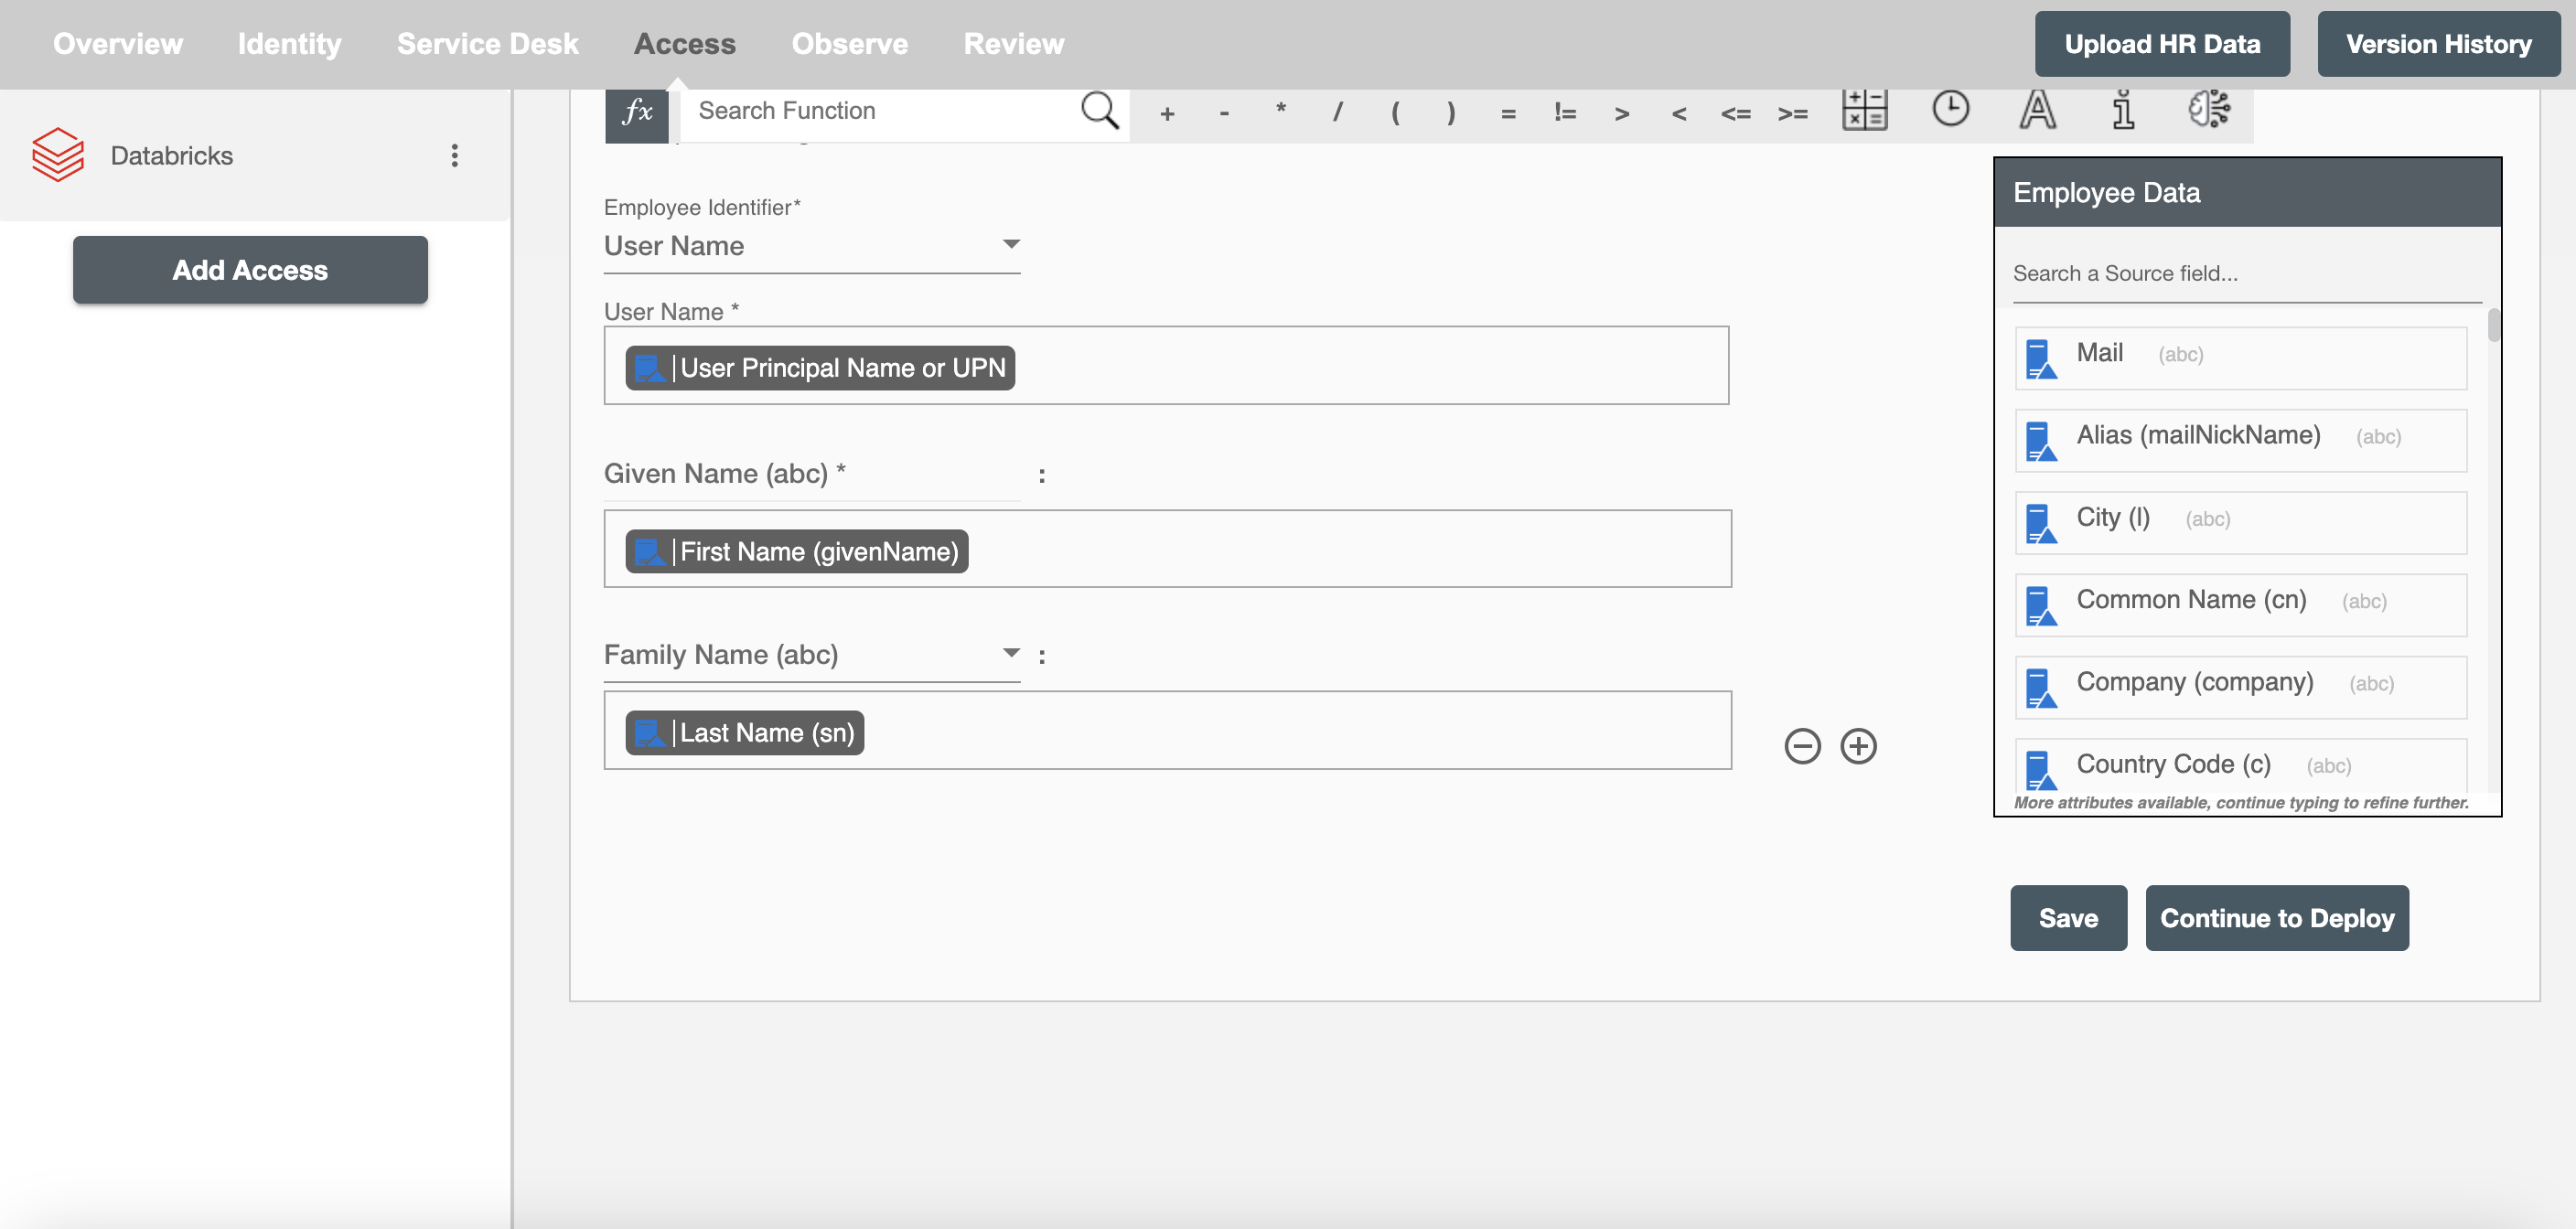The width and height of the screenshot is (2576, 1229).
Task: Expand the Family Name dropdown arrow
Action: (1010, 656)
